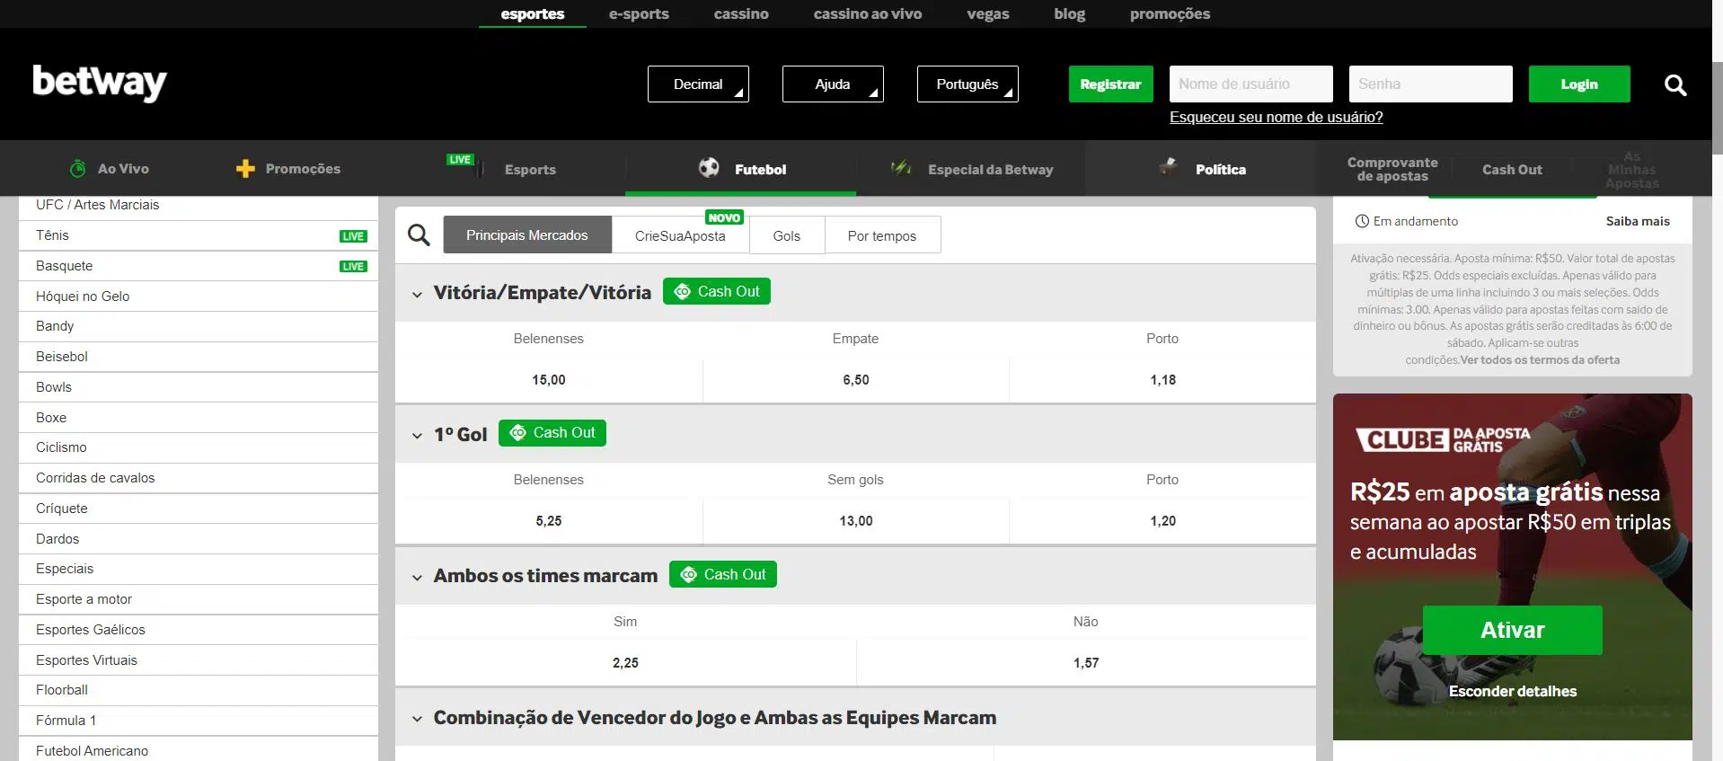Open Dardos in sports list
Screen dimensions: 1723x761
click(x=198, y=539)
